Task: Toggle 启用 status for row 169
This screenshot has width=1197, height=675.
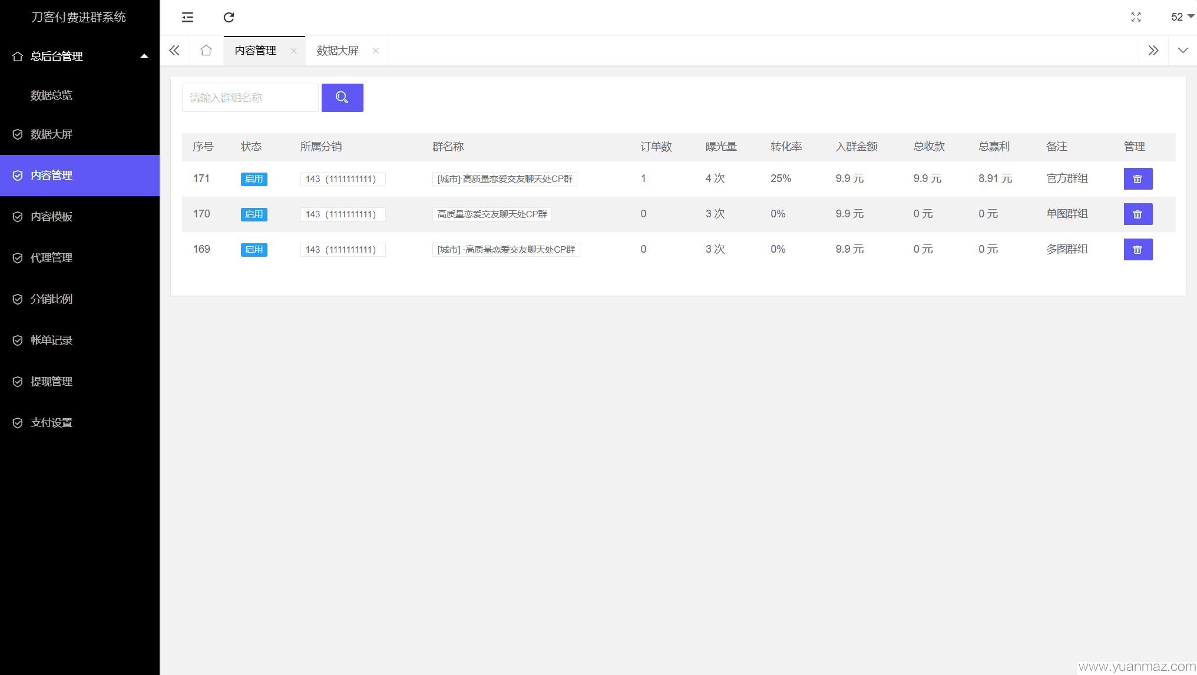Action: 254,250
